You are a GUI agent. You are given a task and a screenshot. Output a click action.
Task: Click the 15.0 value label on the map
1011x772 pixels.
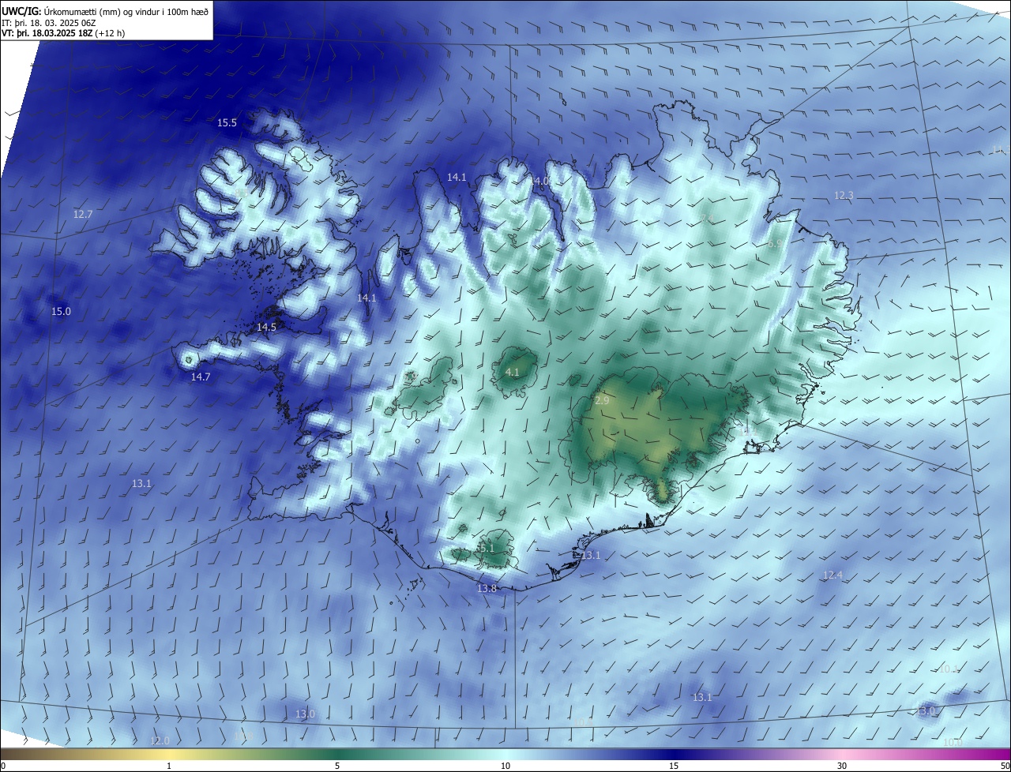tap(61, 311)
